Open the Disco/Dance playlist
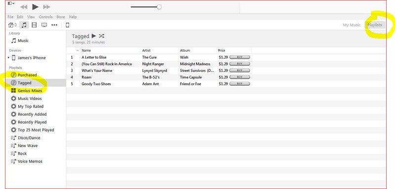The image size is (395, 189). [x=29, y=138]
